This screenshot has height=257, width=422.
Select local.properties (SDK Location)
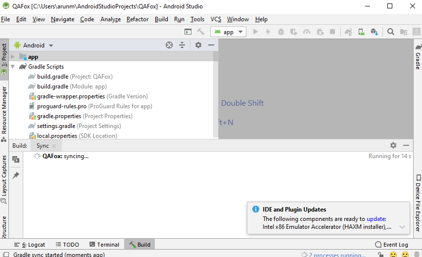pyautogui.click(x=77, y=136)
